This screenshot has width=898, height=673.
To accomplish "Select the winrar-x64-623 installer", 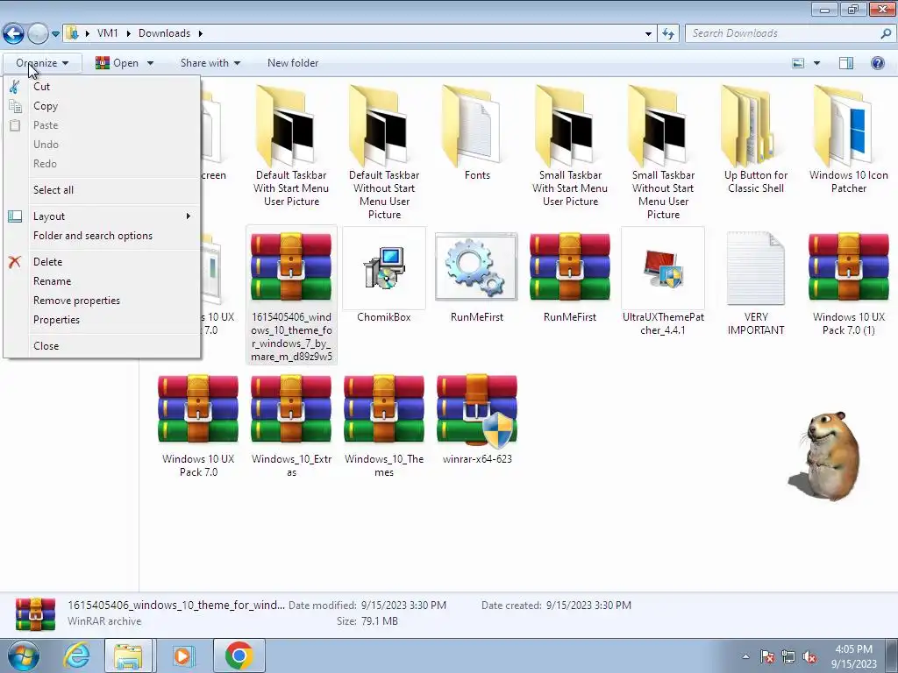I will coord(477,419).
